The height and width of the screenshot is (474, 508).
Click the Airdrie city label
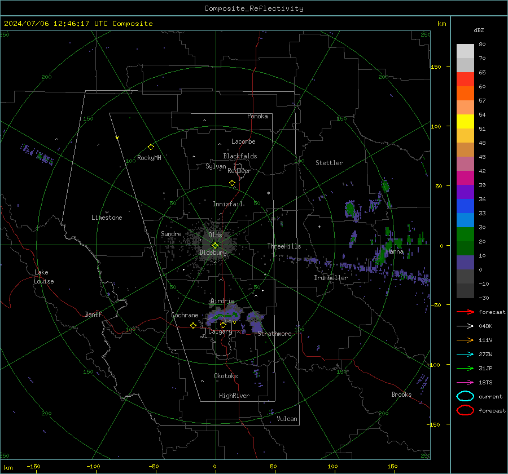pyautogui.click(x=222, y=301)
